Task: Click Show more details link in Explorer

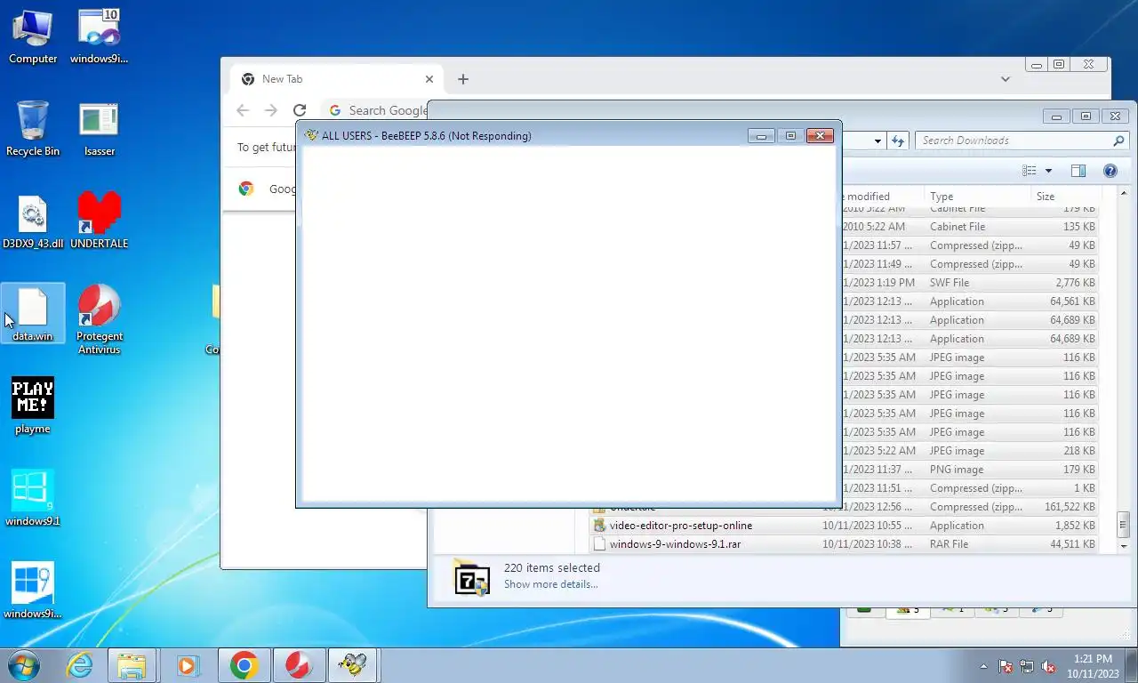Action: coord(550,584)
